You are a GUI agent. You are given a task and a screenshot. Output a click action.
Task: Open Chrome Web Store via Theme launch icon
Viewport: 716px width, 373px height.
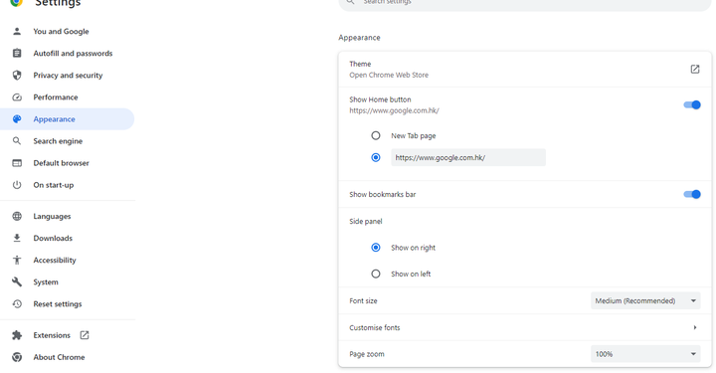(694, 70)
